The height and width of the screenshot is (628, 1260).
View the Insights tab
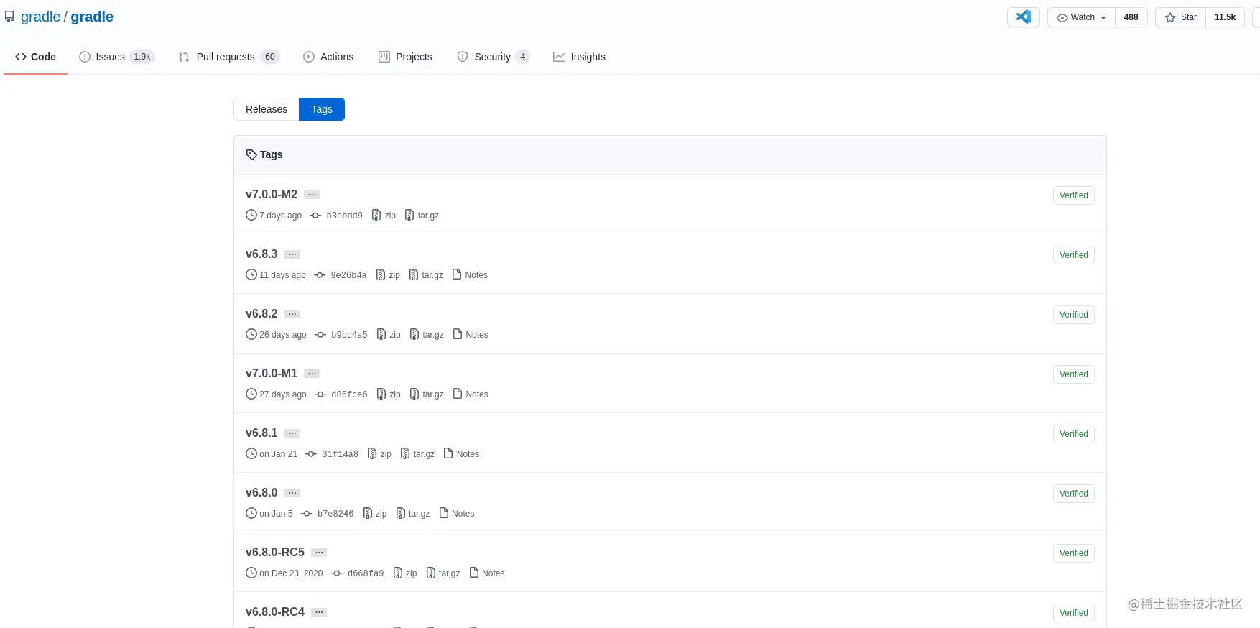pyautogui.click(x=579, y=57)
